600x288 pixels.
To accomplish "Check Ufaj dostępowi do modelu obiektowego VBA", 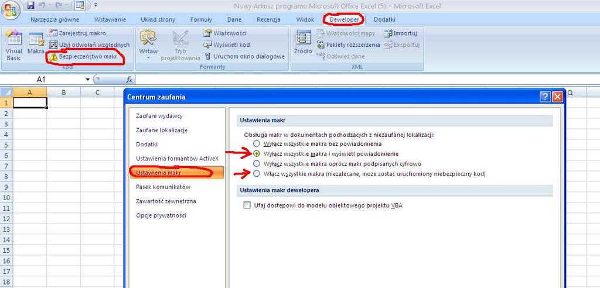I will point(247,205).
